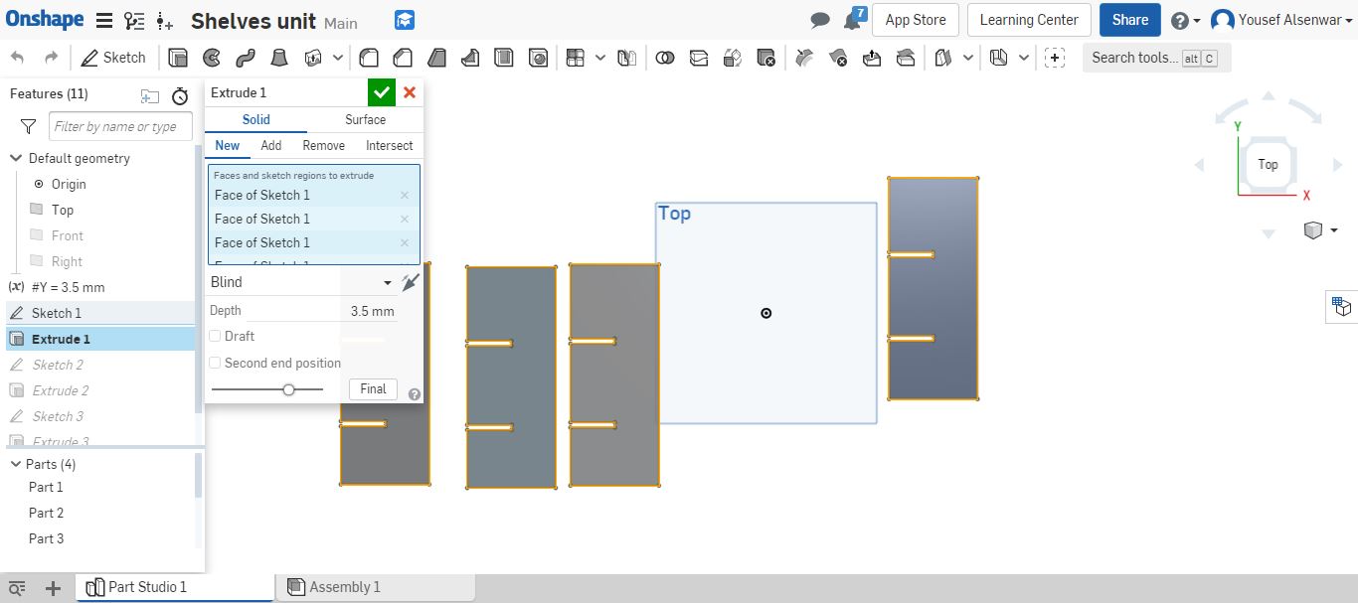Cancel Extrude 1 with red X

pos(410,92)
